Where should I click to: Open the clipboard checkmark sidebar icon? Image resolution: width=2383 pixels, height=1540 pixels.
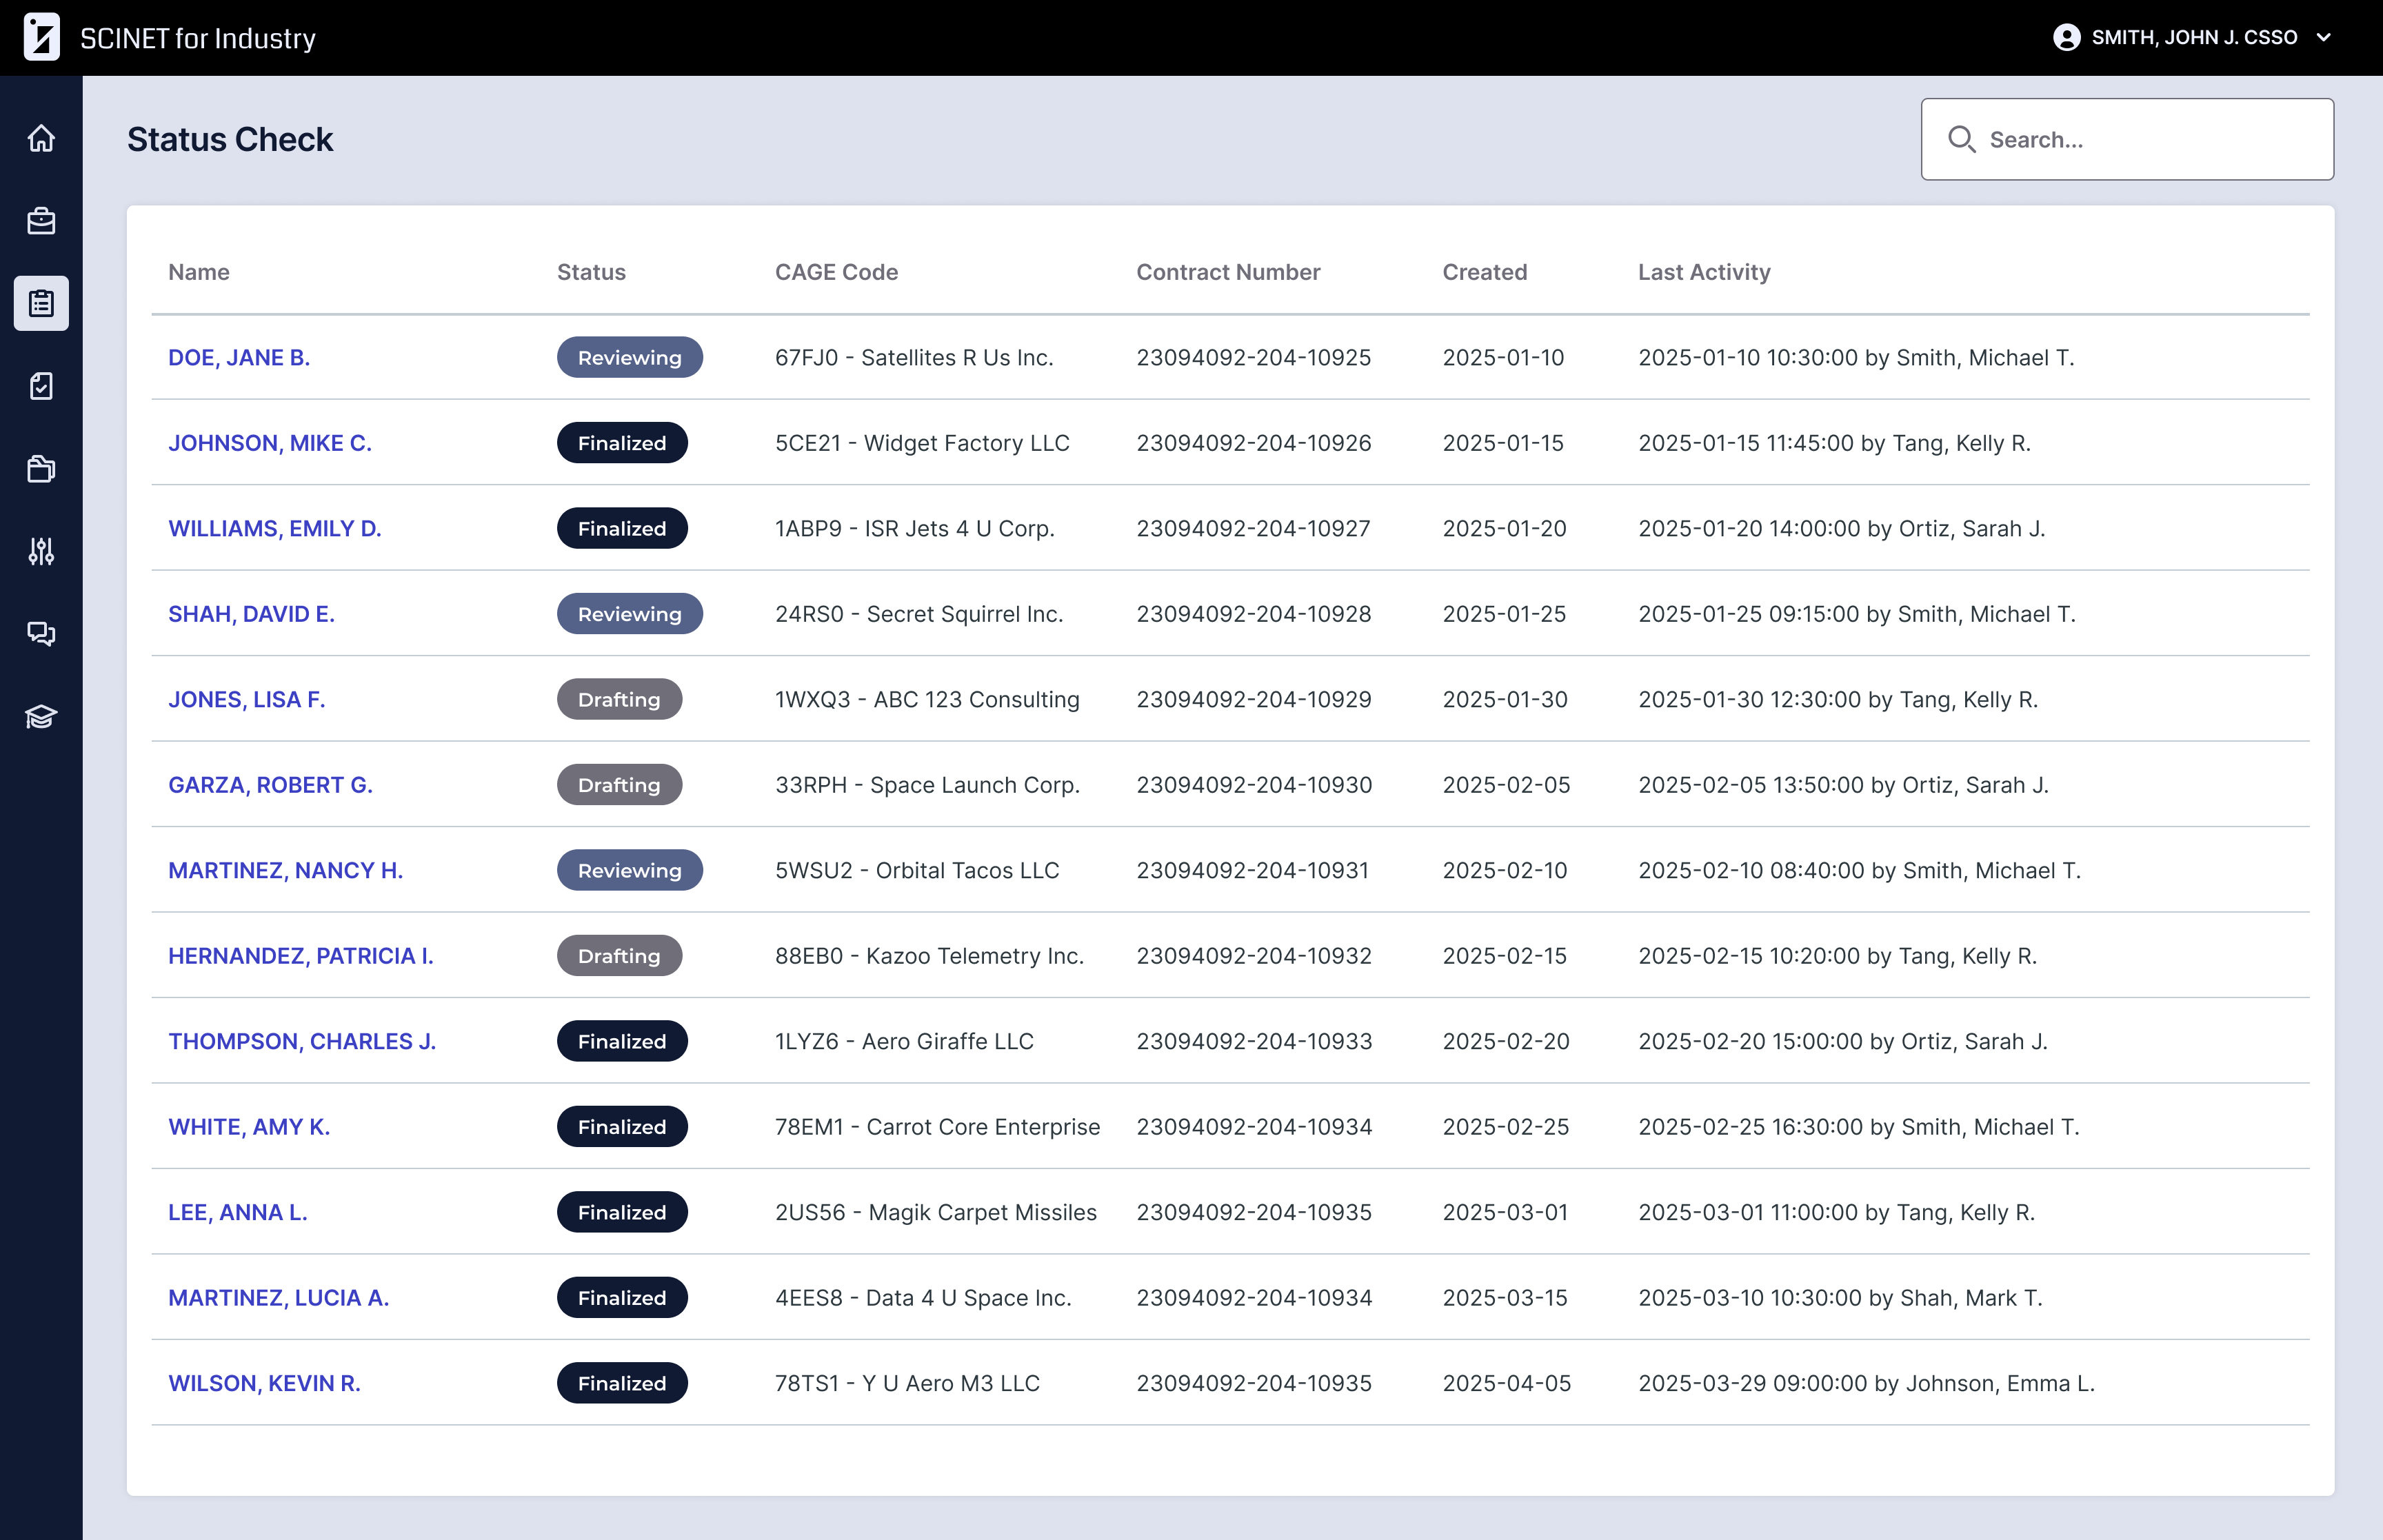(x=41, y=386)
